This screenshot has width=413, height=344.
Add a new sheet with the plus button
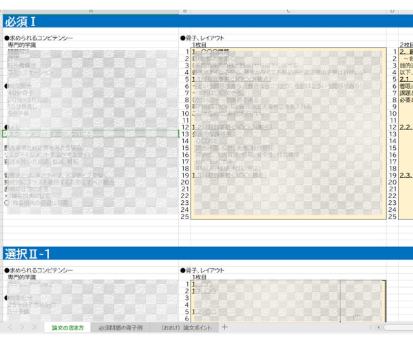click(x=224, y=327)
